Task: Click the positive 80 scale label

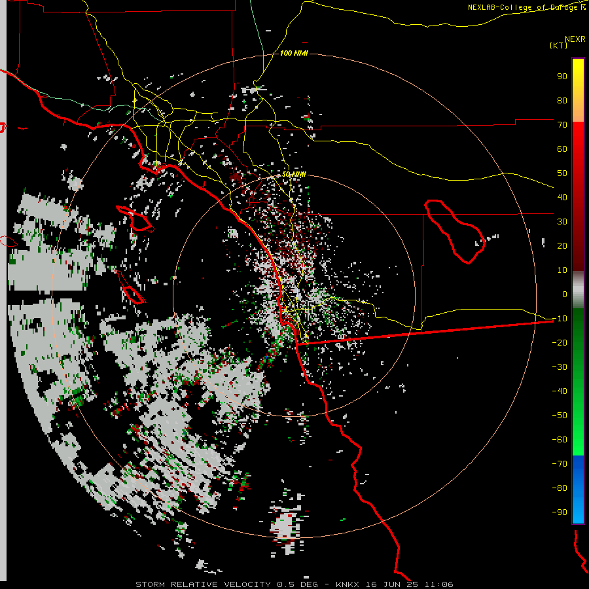Action: click(562, 100)
